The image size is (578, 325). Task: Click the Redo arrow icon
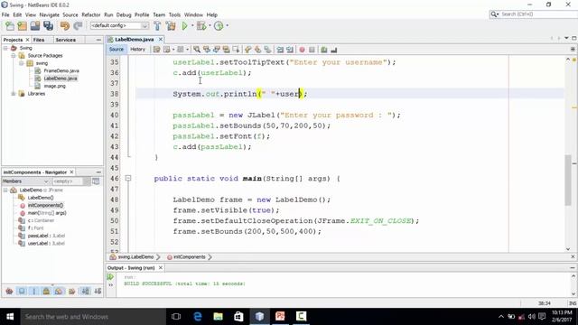click(78, 26)
